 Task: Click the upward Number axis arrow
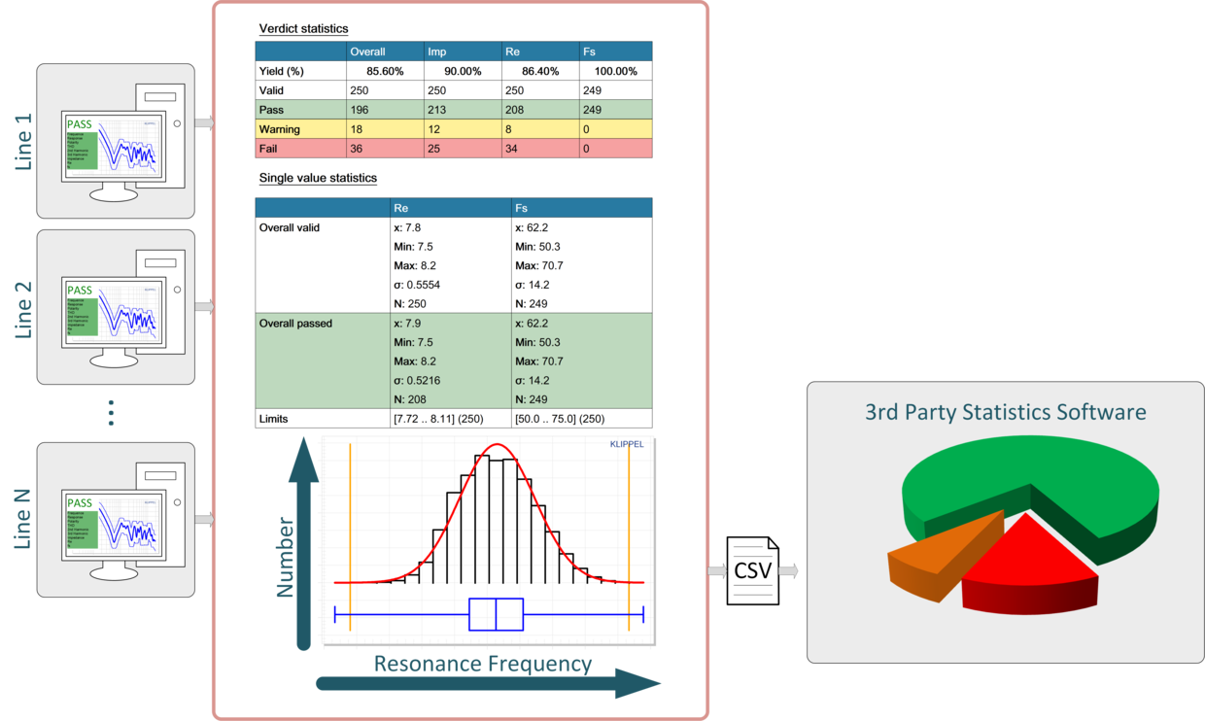304,542
